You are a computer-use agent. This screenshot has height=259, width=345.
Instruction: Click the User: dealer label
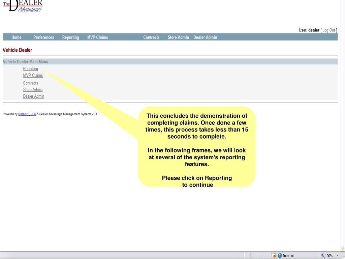[309, 30]
